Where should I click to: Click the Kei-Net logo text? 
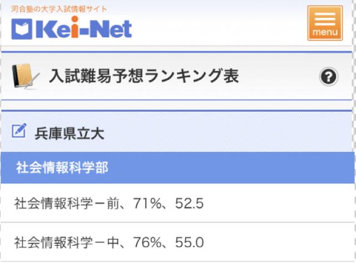(x=84, y=28)
